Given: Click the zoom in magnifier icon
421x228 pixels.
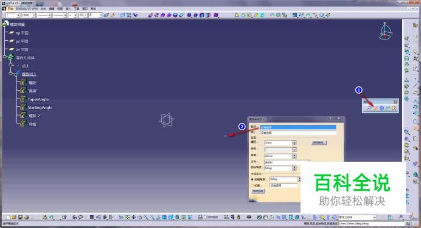Looking at the screenshot, I should [x=146, y=217].
